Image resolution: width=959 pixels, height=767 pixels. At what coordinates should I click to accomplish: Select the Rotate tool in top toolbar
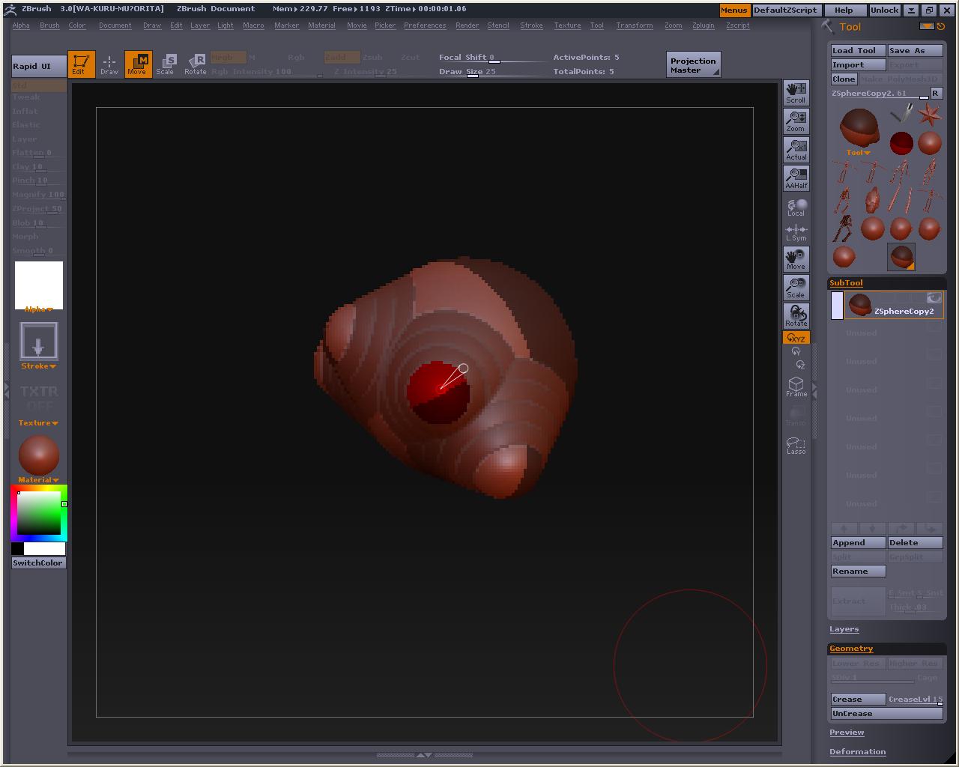196,64
